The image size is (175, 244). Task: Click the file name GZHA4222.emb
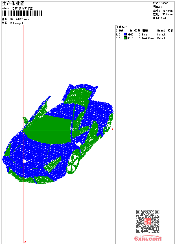click(x=19, y=19)
